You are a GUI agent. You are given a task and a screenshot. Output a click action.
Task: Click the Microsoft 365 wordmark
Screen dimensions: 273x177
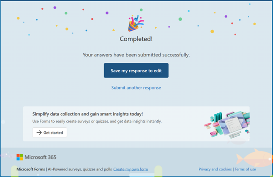(40, 157)
